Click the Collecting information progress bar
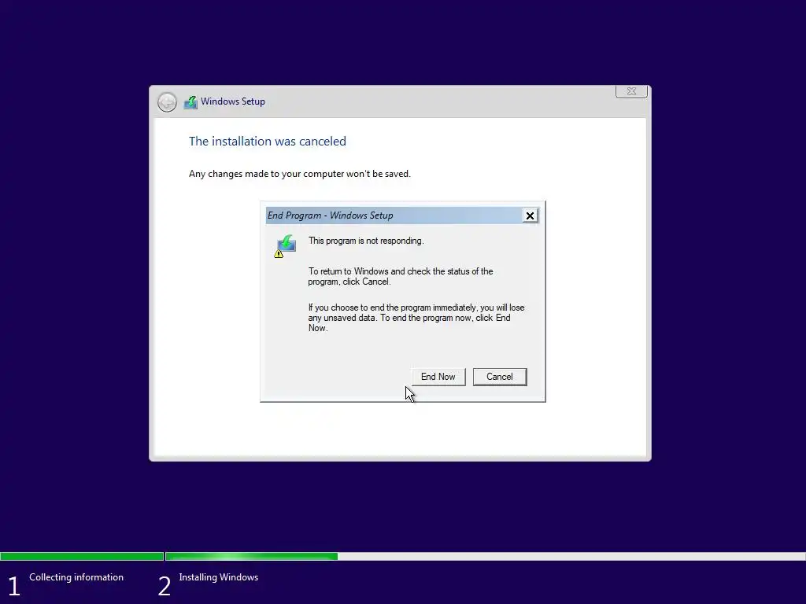 82,556
